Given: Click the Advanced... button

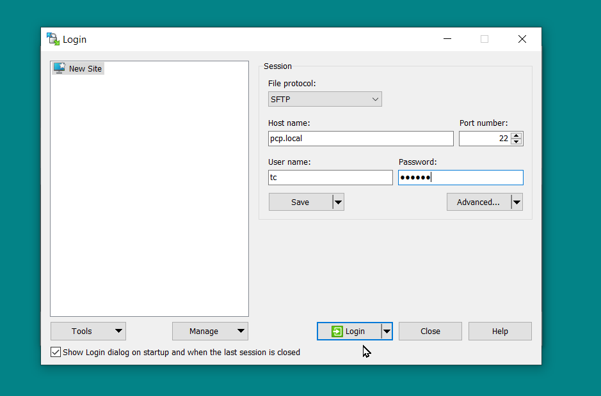Looking at the screenshot, I should (478, 202).
